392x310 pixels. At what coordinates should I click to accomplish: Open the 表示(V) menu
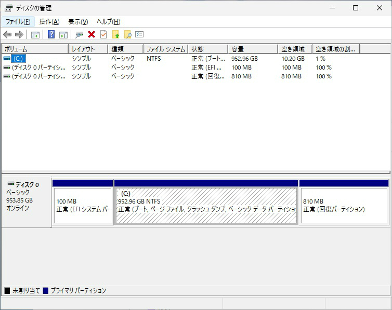pyautogui.click(x=78, y=22)
